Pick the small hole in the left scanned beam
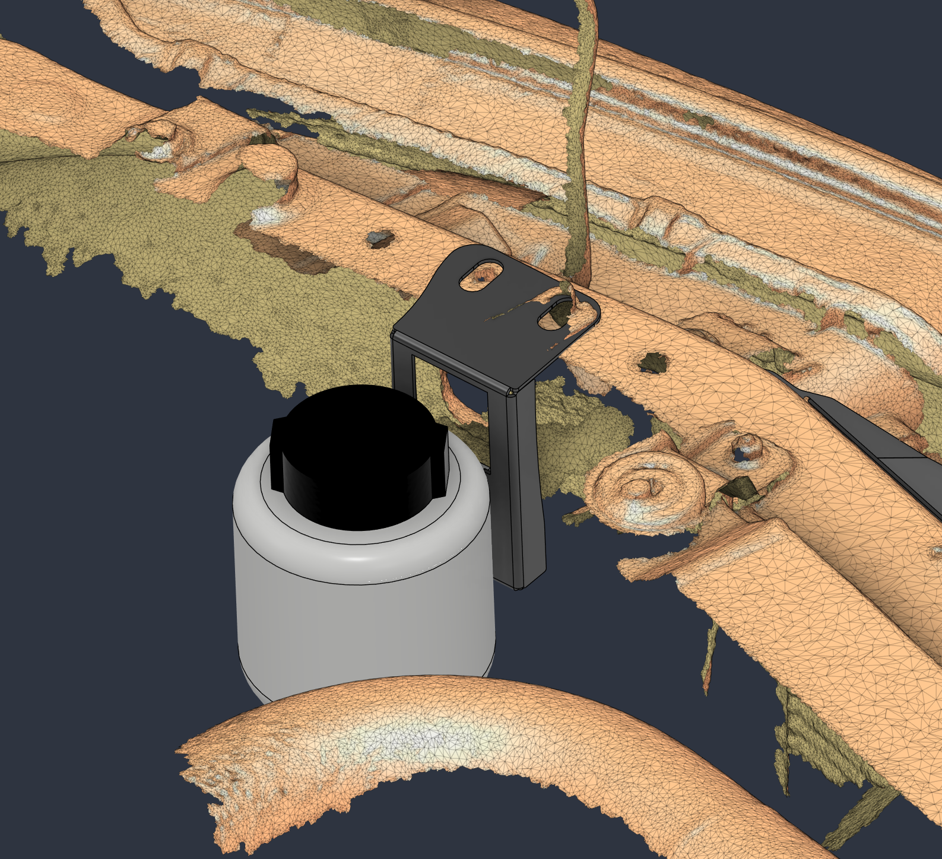Viewport: 942px width, 859px height. point(379,239)
